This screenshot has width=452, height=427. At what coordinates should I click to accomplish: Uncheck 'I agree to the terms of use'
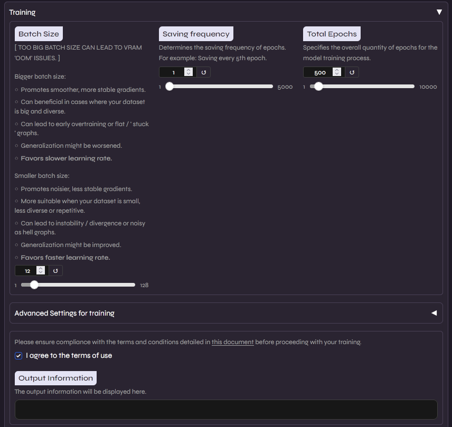(19, 356)
